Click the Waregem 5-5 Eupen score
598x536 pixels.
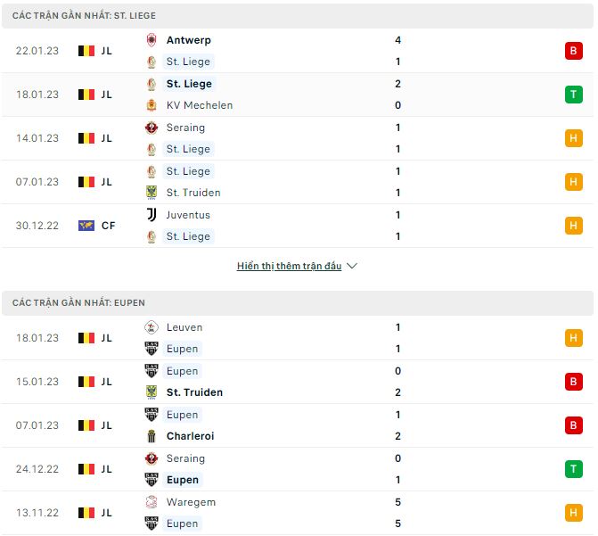[397, 513]
